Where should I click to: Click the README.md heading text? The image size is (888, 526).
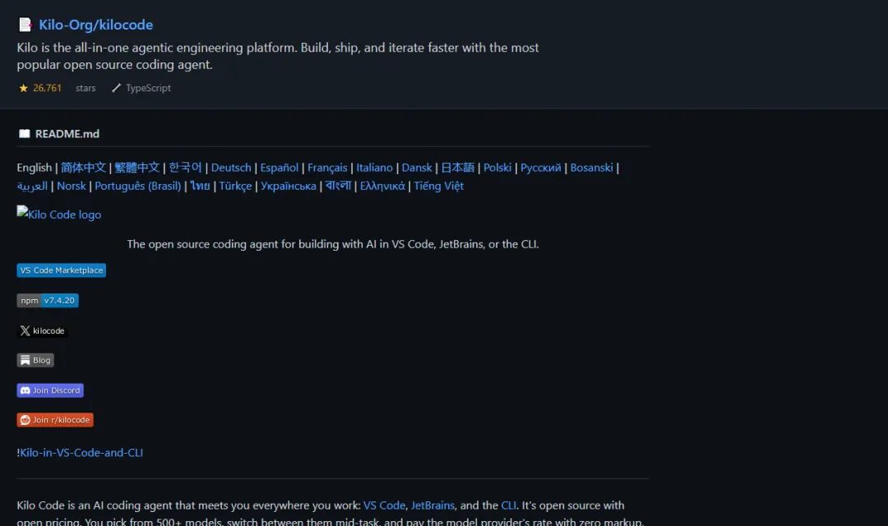pos(67,134)
